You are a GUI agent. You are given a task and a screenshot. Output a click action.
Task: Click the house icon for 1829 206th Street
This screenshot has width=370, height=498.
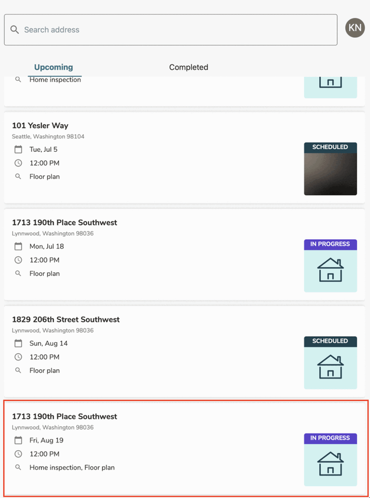click(330, 367)
